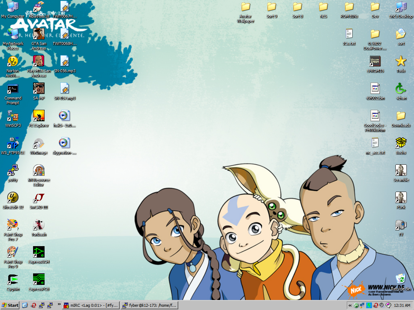Open the My Computer desktop icon
Screen dimensions: 414x310
pyautogui.click(x=13, y=10)
